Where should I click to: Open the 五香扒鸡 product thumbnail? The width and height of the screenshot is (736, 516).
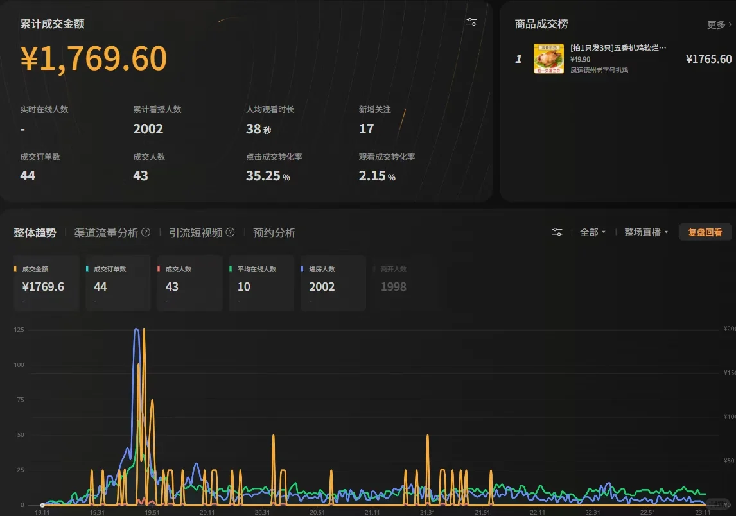coord(548,58)
